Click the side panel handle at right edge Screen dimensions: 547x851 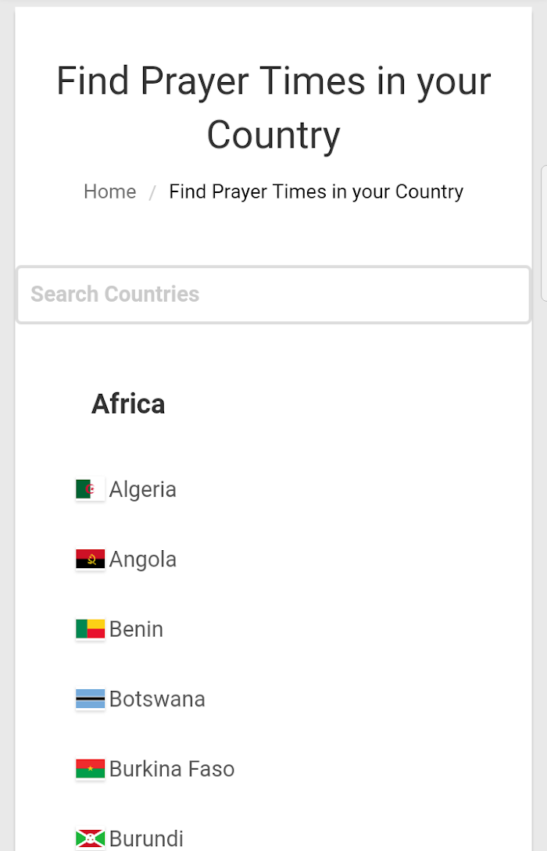(544, 234)
